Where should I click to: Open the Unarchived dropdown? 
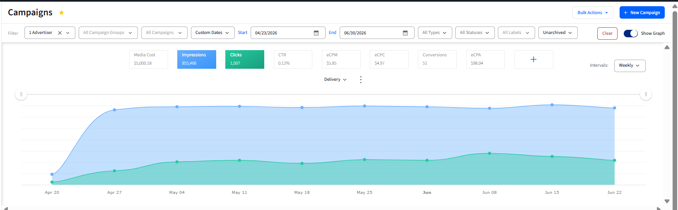(x=557, y=33)
